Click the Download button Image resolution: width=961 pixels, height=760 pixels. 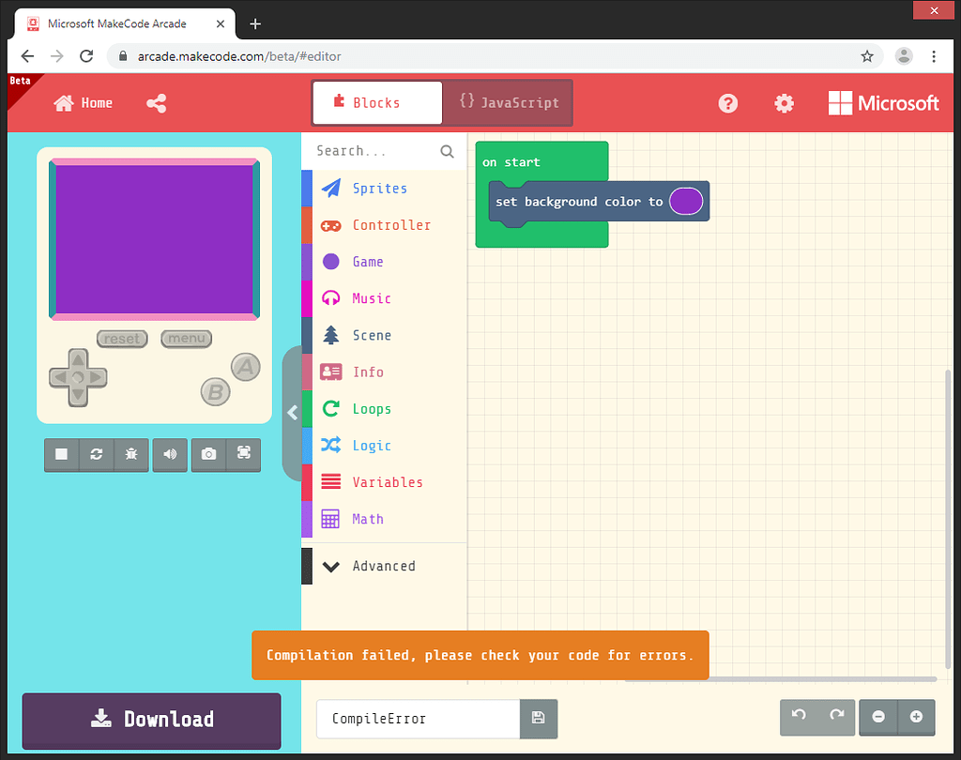[151, 720]
